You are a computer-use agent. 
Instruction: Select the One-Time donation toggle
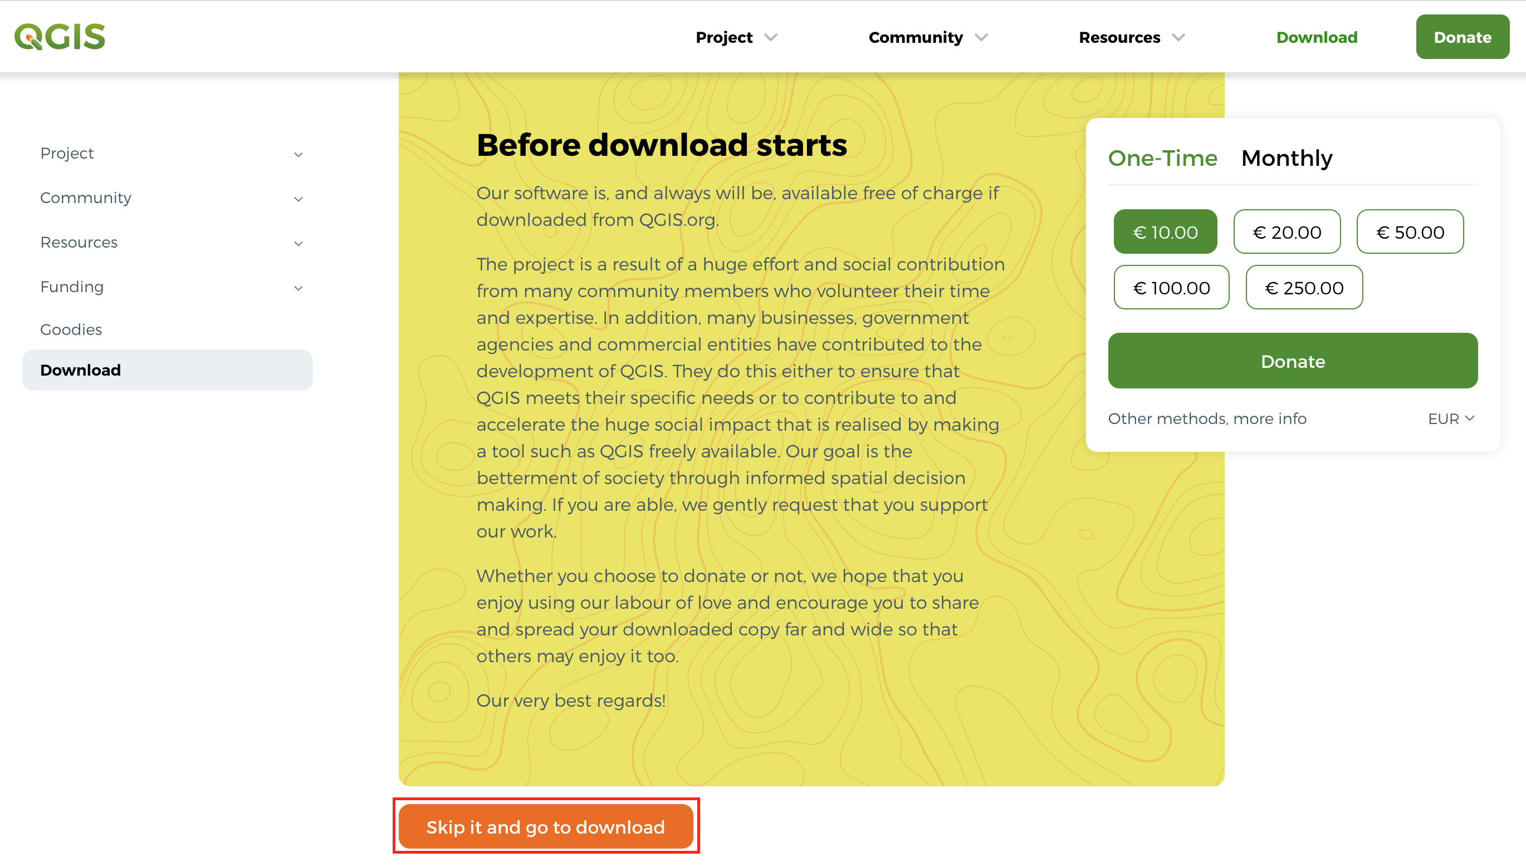coord(1162,157)
